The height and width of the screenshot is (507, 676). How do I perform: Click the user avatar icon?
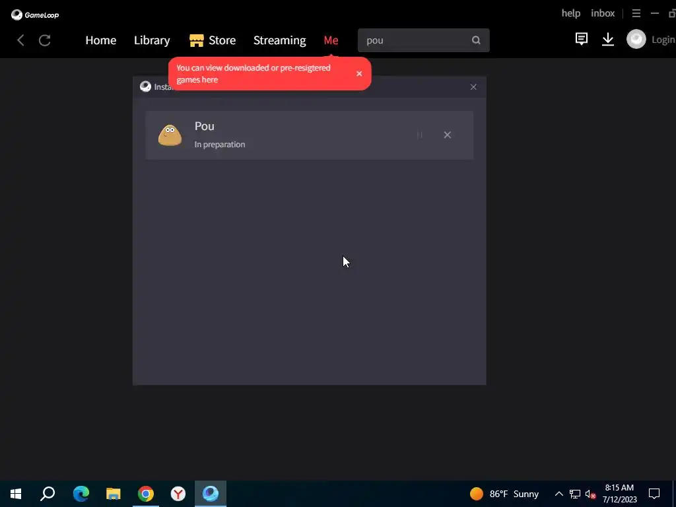tap(636, 39)
